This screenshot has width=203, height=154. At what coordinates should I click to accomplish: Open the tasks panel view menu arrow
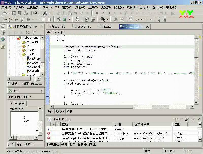(193, 119)
